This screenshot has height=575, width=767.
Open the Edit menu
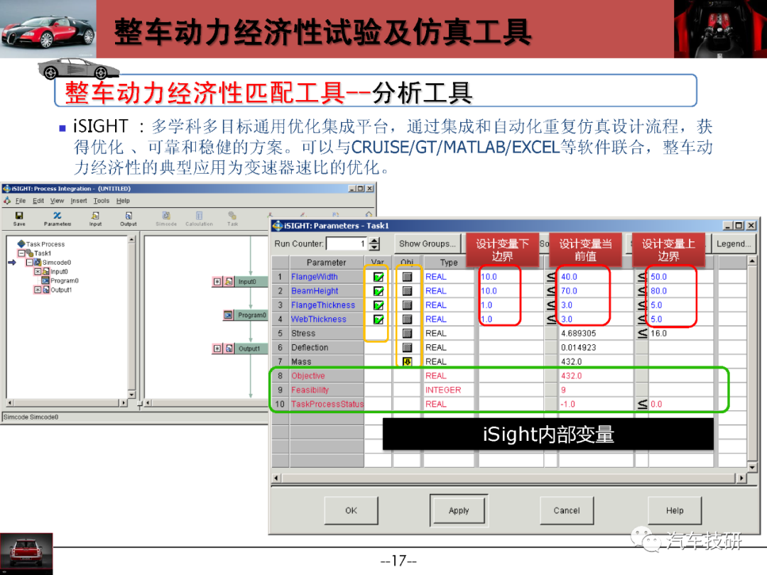pos(38,201)
